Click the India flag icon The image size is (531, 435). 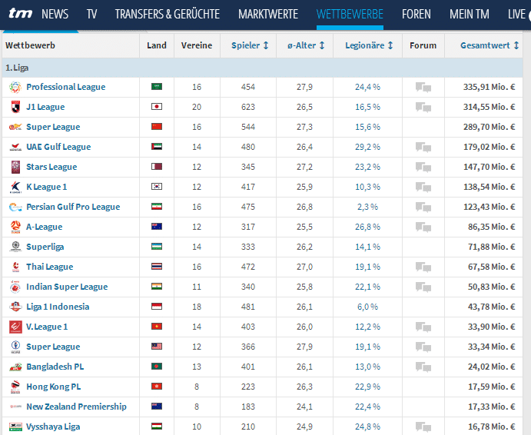(157, 287)
